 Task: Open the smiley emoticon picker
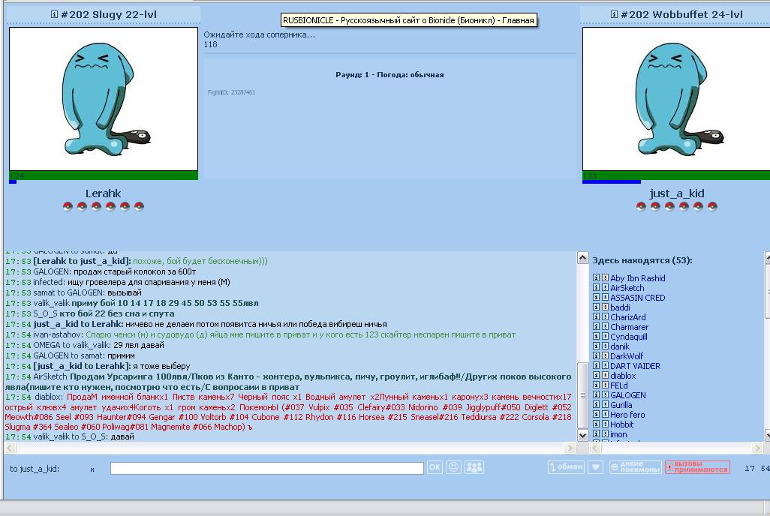(454, 467)
